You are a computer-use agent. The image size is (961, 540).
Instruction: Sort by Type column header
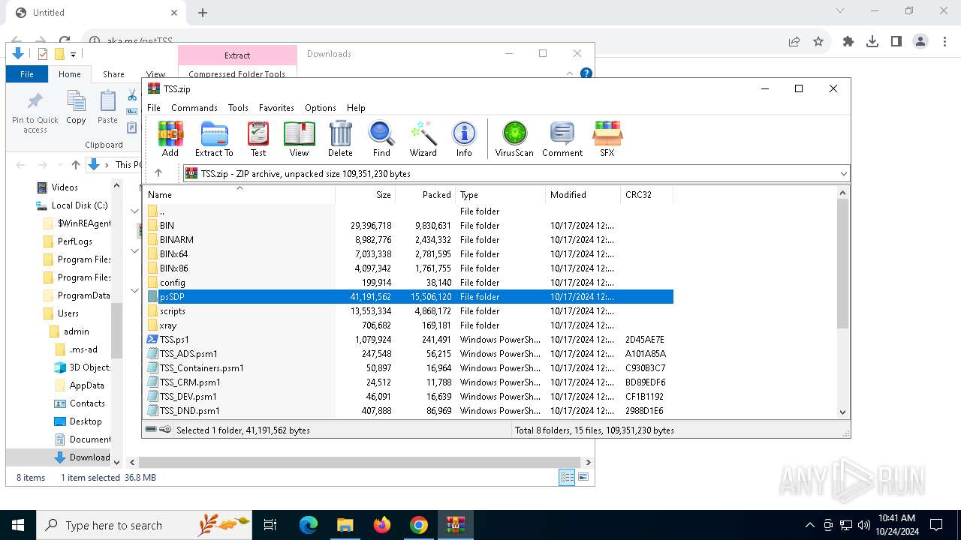click(x=500, y=195)
